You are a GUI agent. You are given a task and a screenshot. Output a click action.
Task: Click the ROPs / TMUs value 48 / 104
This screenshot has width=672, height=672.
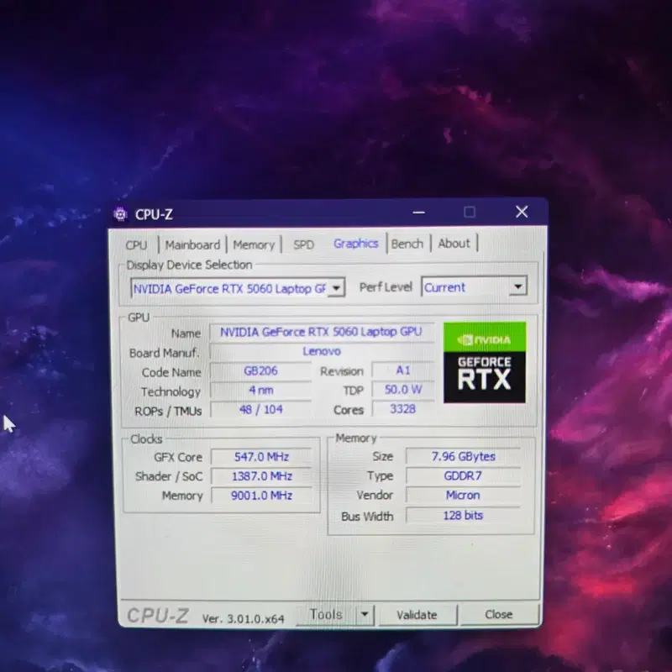click(260, 410)
